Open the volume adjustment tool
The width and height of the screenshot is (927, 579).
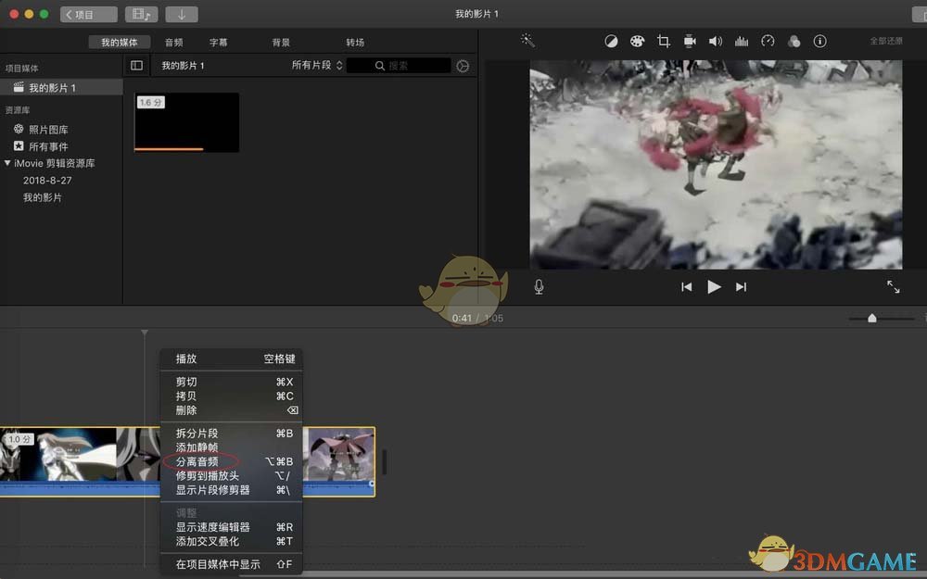[x=716, y=41]
